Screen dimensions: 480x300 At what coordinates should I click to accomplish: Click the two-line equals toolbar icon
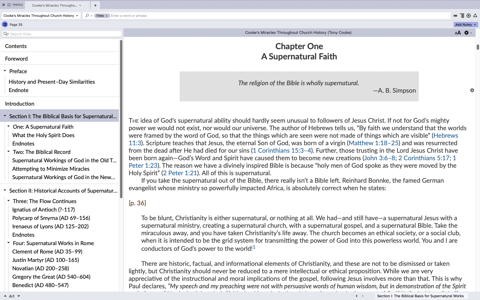point(455,16)
